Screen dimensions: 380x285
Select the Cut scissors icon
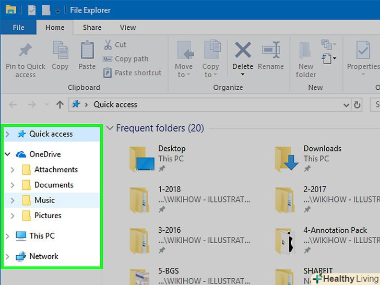[x=108, y=44]
